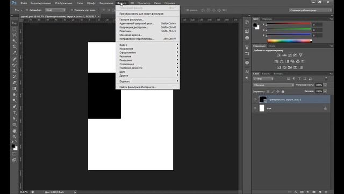The width and height of the screenshot is (344, 194).
Task: Open the Изображение menu
Action: pyautogui.click(x=63, y=3)
